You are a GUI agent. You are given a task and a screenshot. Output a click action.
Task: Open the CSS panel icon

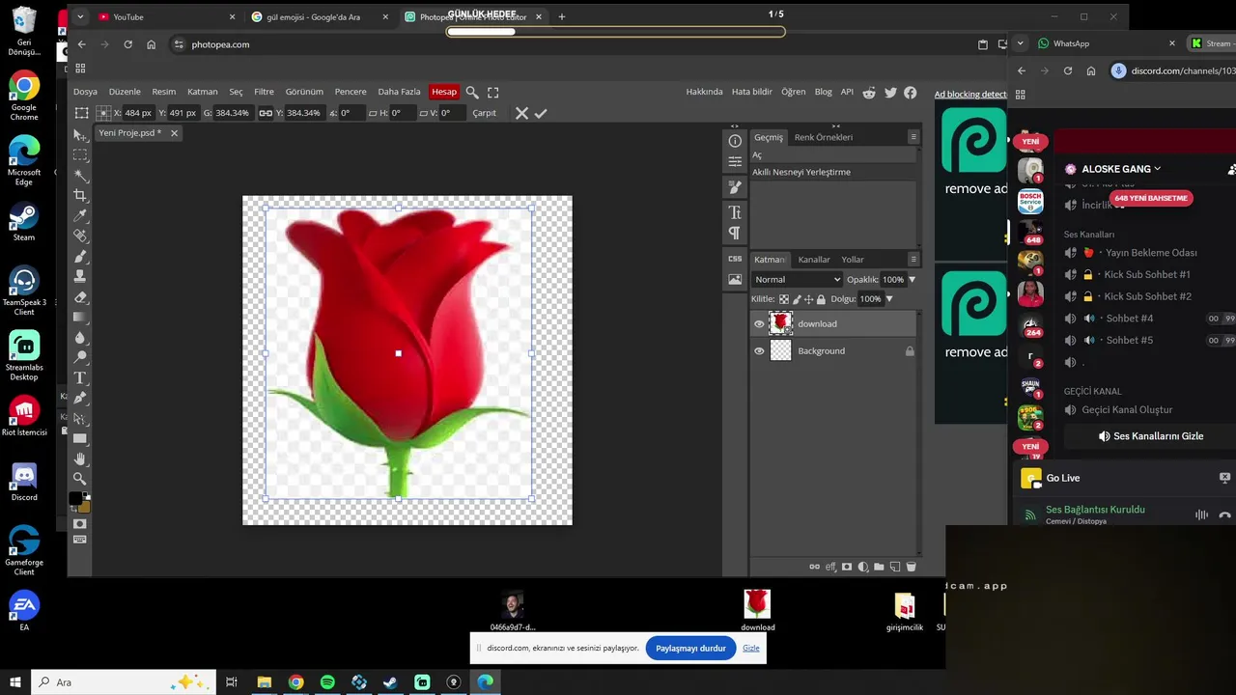click(735, 259)
